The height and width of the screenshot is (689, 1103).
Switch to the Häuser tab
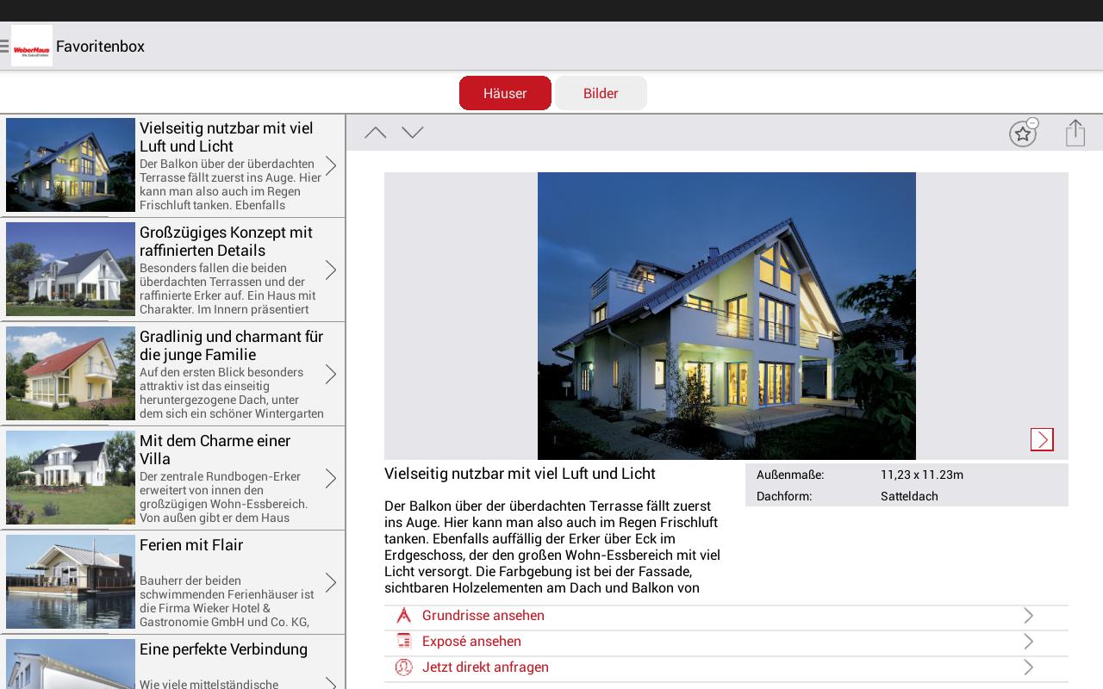click(x=505, y=93)
